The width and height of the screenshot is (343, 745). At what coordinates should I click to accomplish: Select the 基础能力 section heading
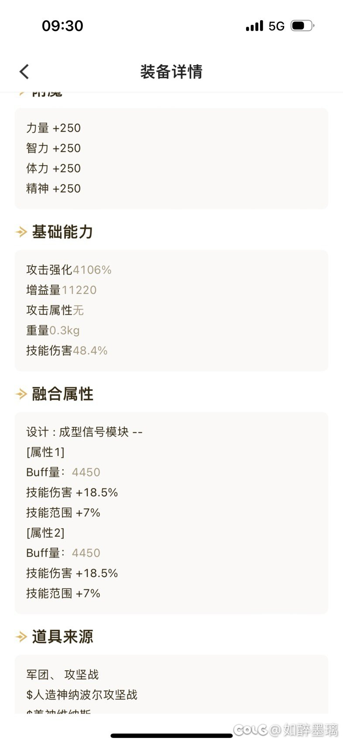62,232
